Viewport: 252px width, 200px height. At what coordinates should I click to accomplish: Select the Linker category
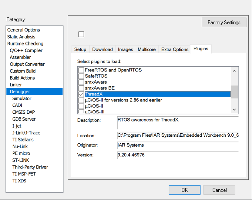click(x=16, y=85)
